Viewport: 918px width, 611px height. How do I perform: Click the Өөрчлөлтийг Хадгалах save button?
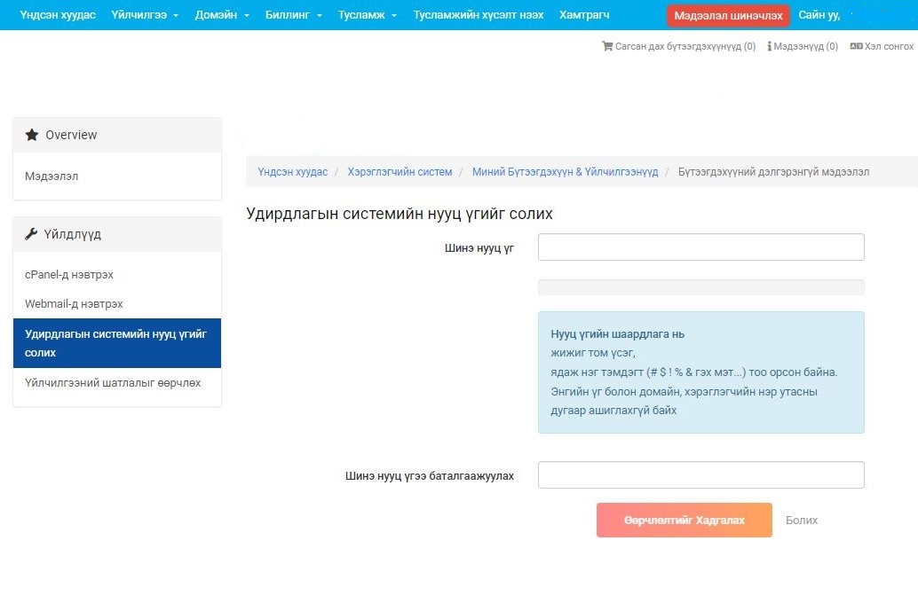click(x=684, y=520)
